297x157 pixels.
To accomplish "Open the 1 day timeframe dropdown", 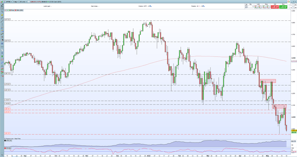I will [x=16, y=2].
